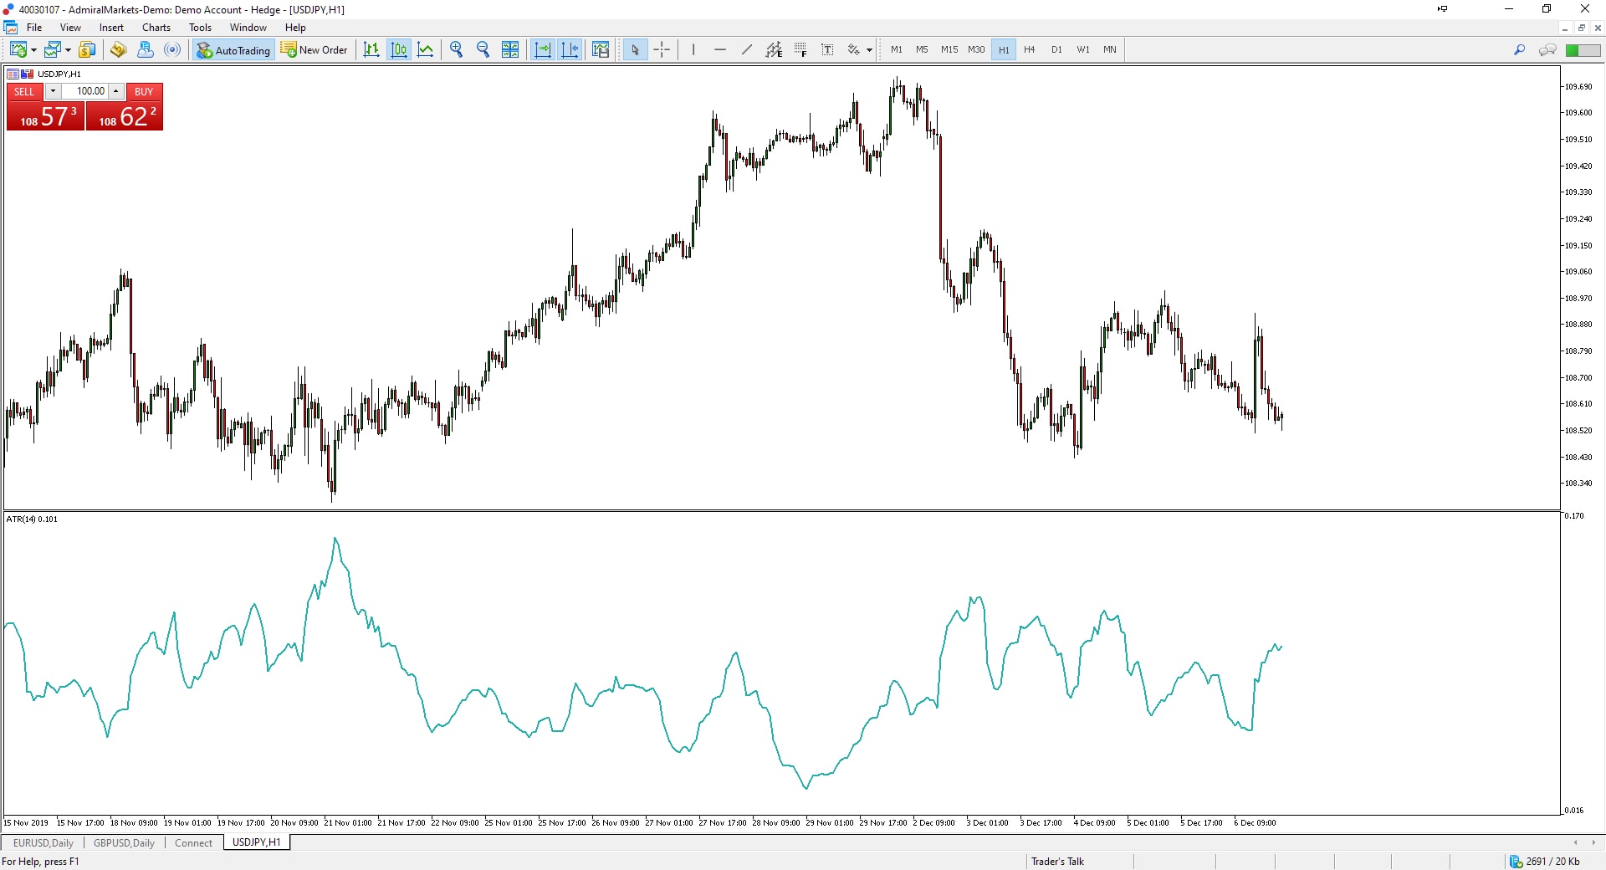Switch to M1 timeframe
This screenshot has width=1606, height=870.
point(897,50)
